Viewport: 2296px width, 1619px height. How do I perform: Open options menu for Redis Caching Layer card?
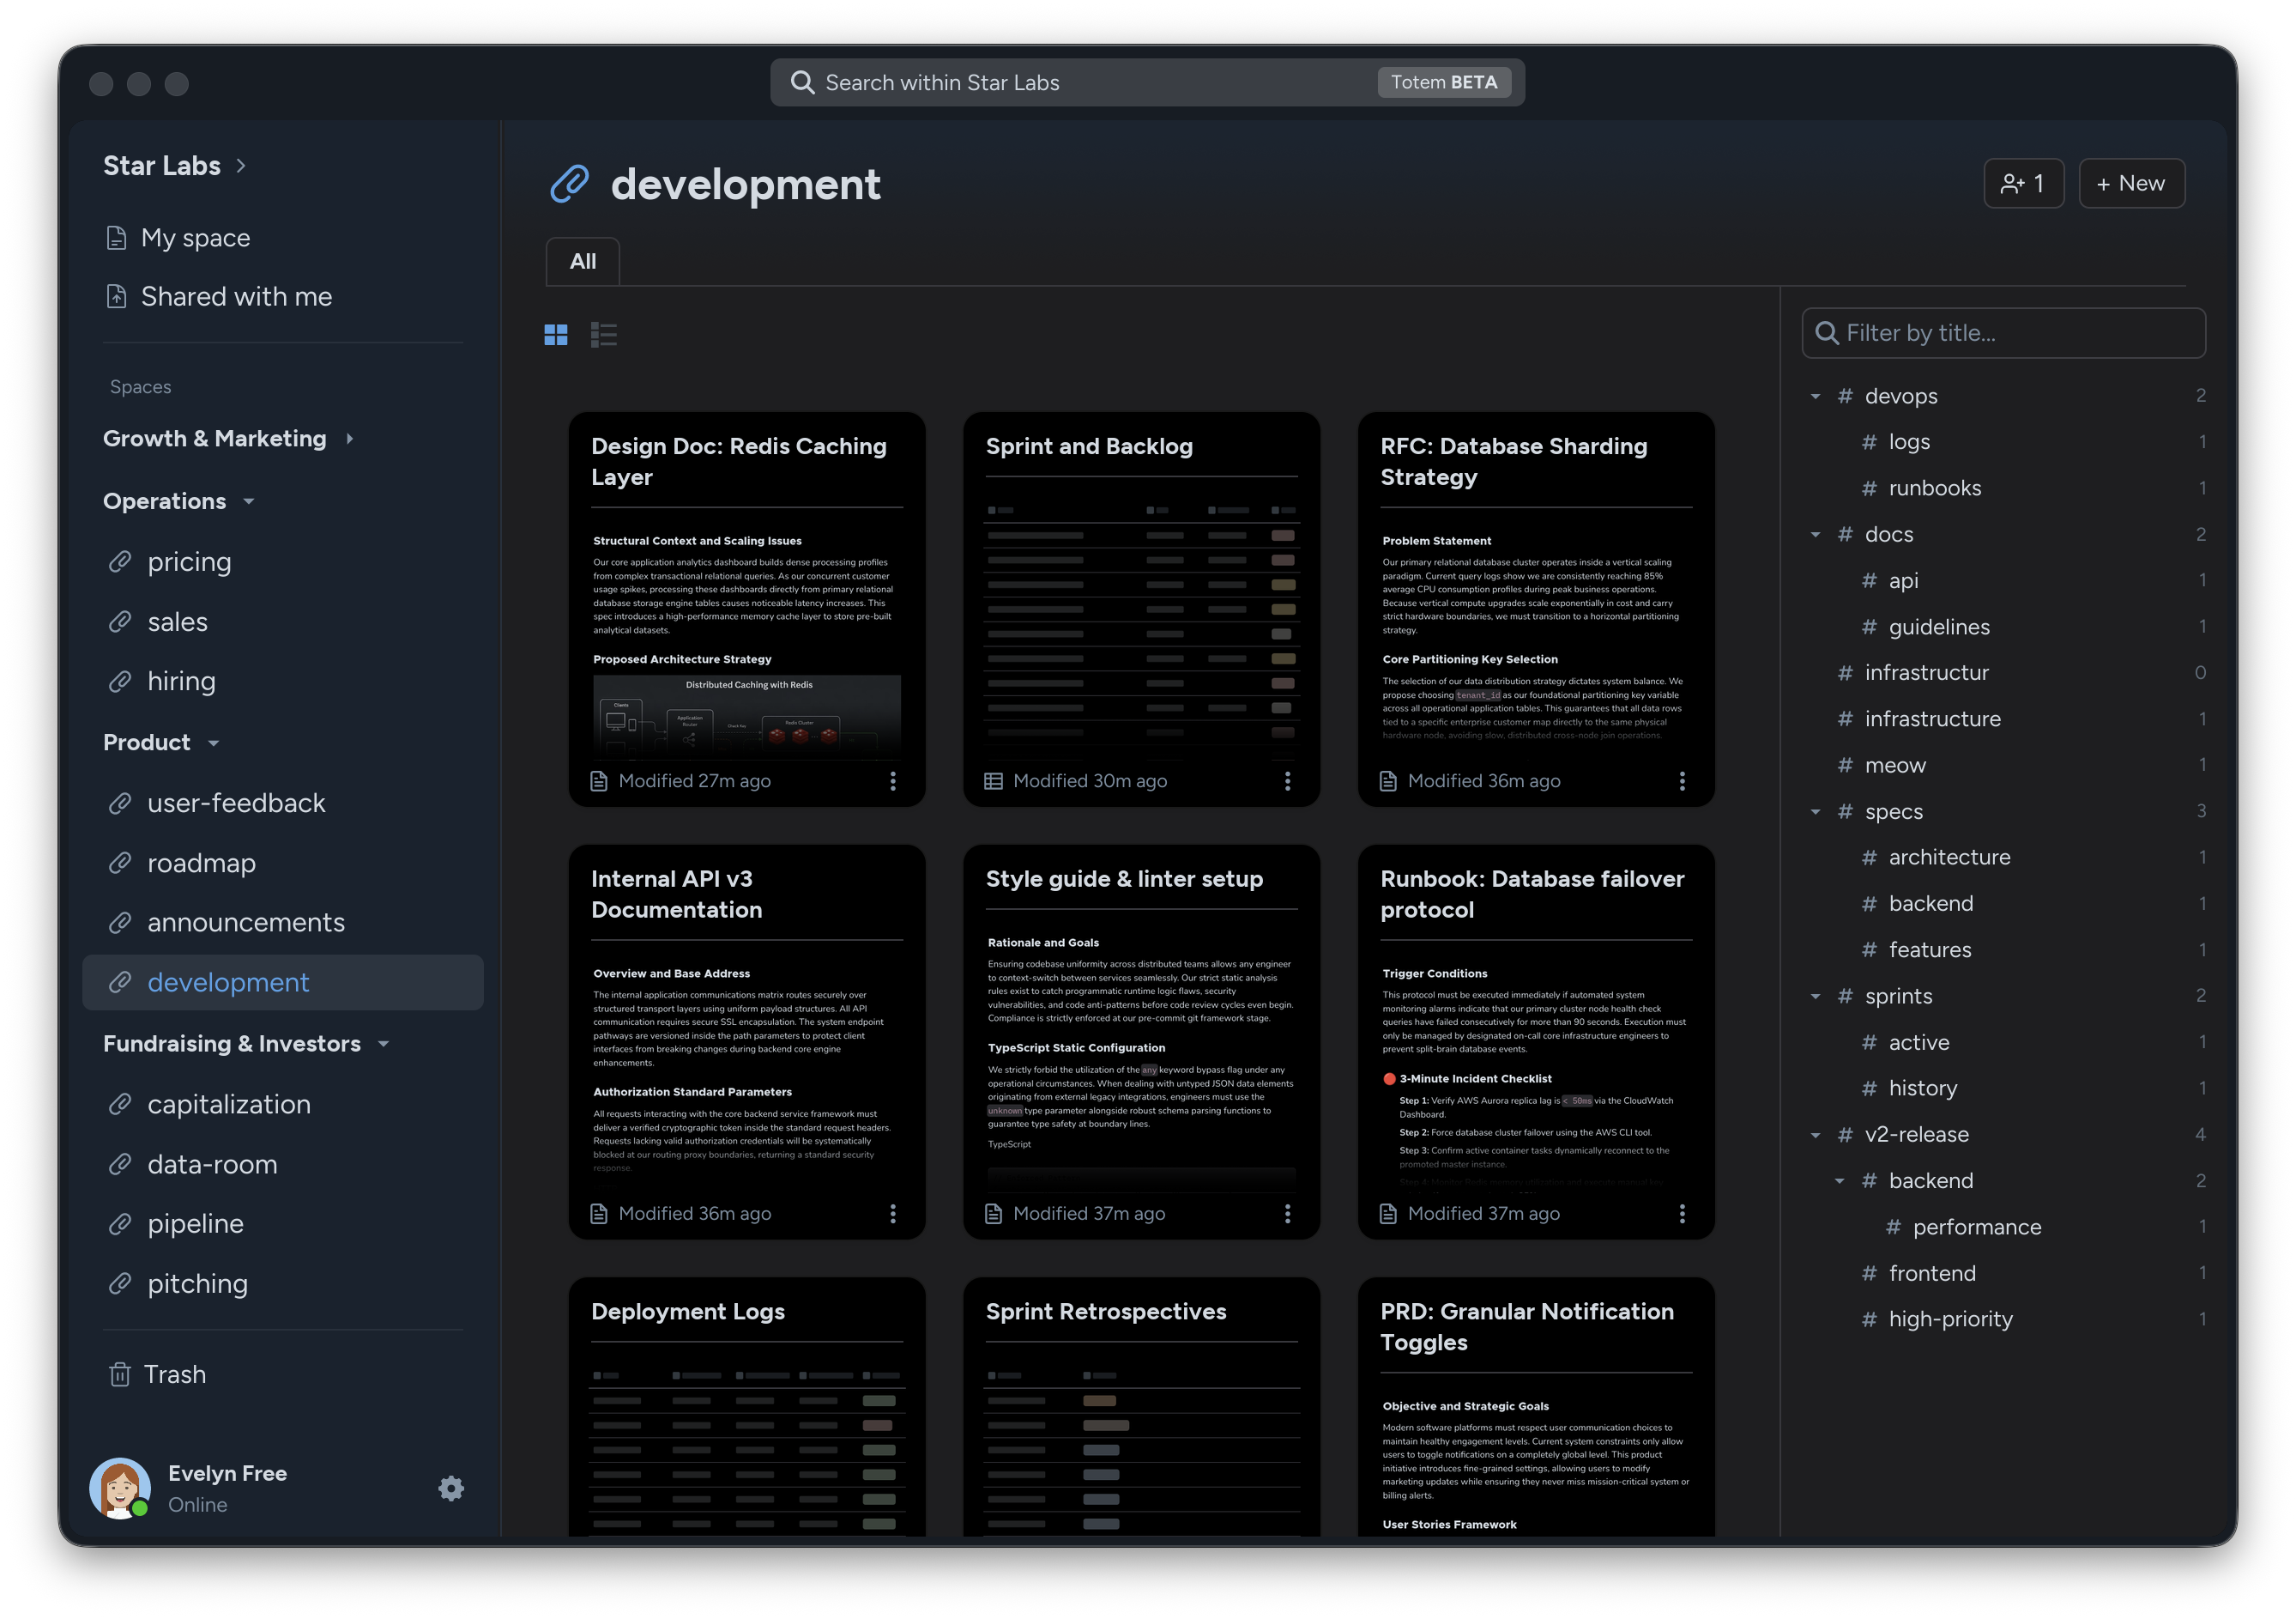[892, 780]
